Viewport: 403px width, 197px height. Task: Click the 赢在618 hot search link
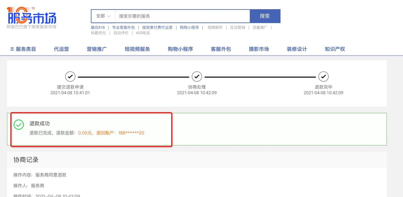[98, 28]
